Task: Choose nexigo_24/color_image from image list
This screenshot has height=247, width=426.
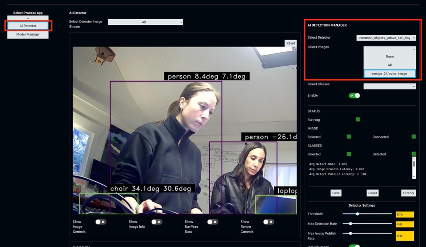Action: tap(389, 74)
